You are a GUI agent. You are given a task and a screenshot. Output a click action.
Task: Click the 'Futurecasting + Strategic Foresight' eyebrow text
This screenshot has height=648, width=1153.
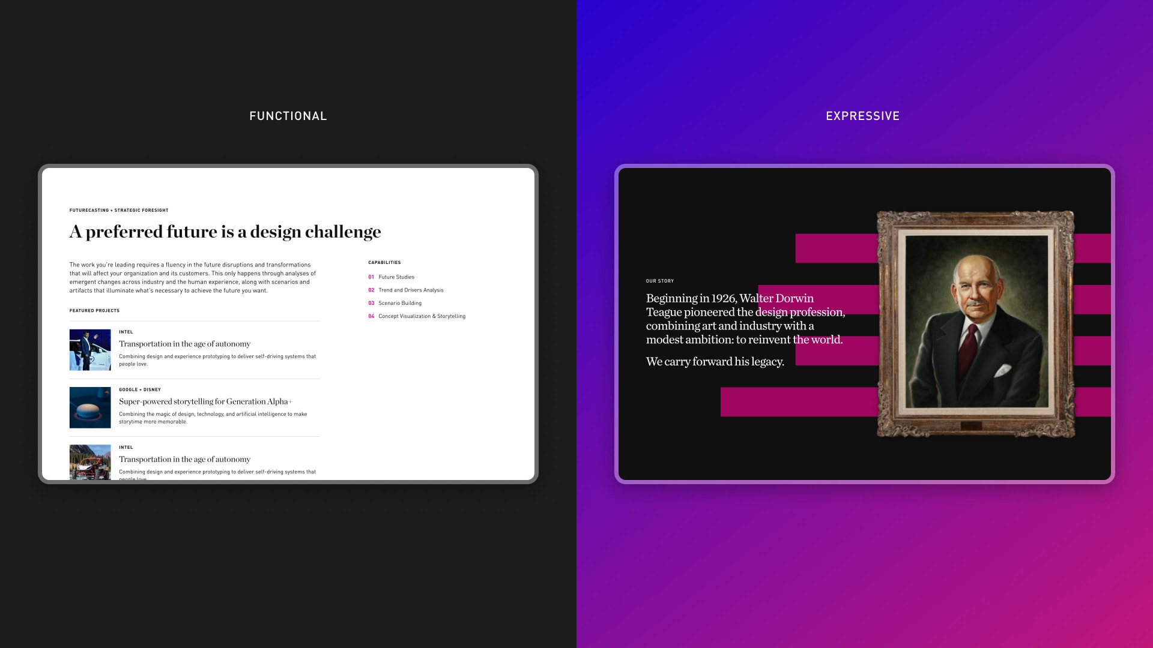119,210
